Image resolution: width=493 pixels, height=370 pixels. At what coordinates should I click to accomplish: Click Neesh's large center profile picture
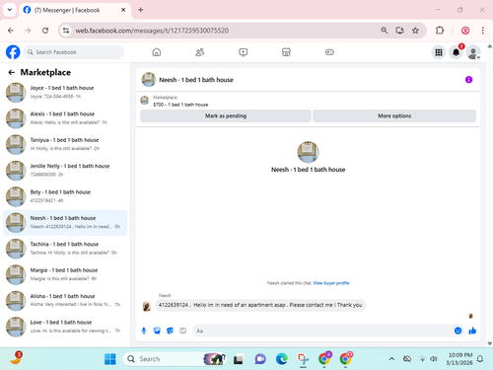tap(308, 152)
